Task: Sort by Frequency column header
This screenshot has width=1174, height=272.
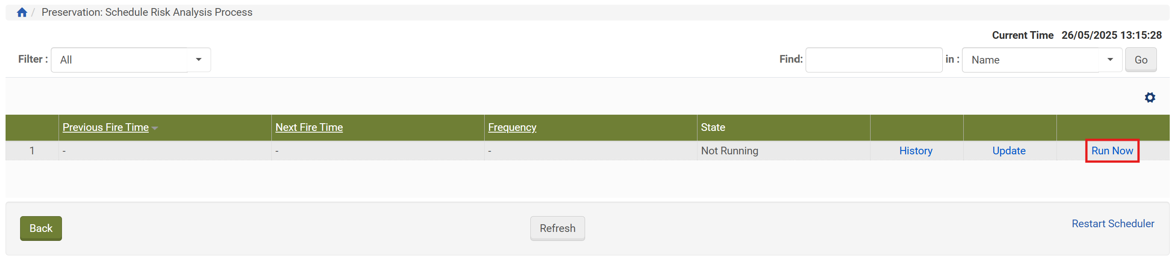Action: click(x=512, y=127)
